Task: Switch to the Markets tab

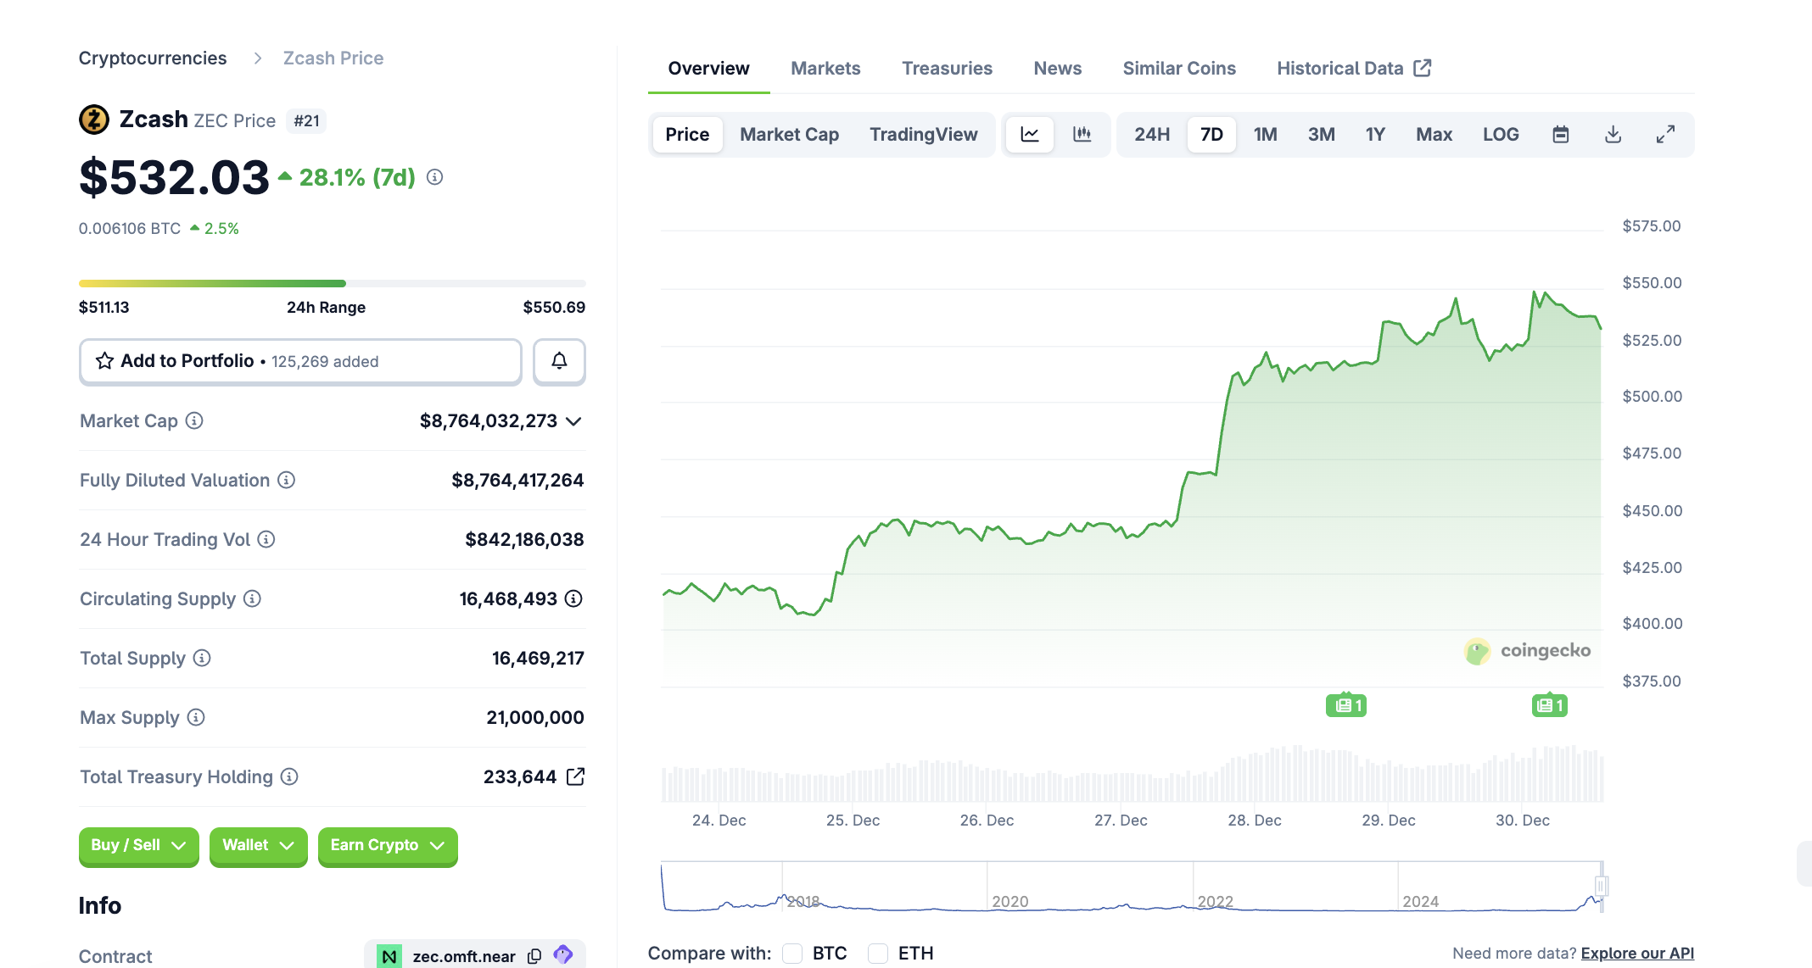Action: [x=825, y=68]
